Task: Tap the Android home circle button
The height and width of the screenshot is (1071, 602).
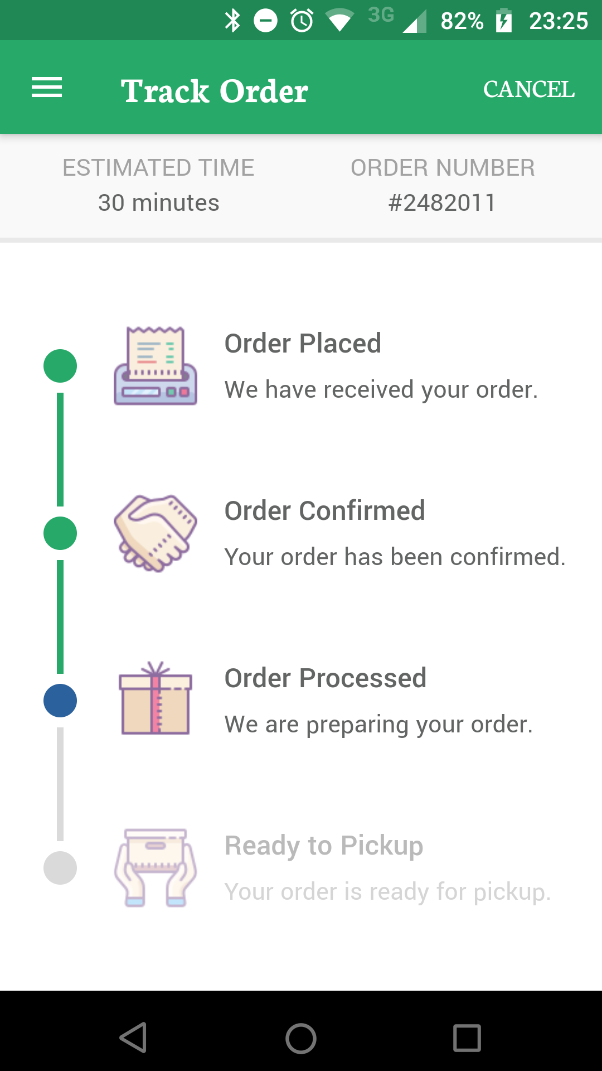Action: click(x=301, y=1039)
